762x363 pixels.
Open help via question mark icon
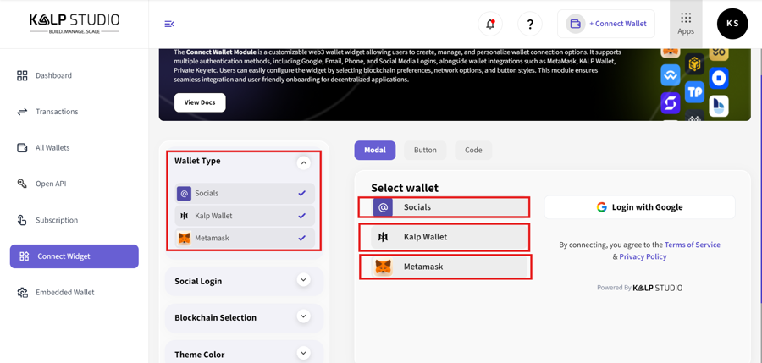tap(530, 24)
